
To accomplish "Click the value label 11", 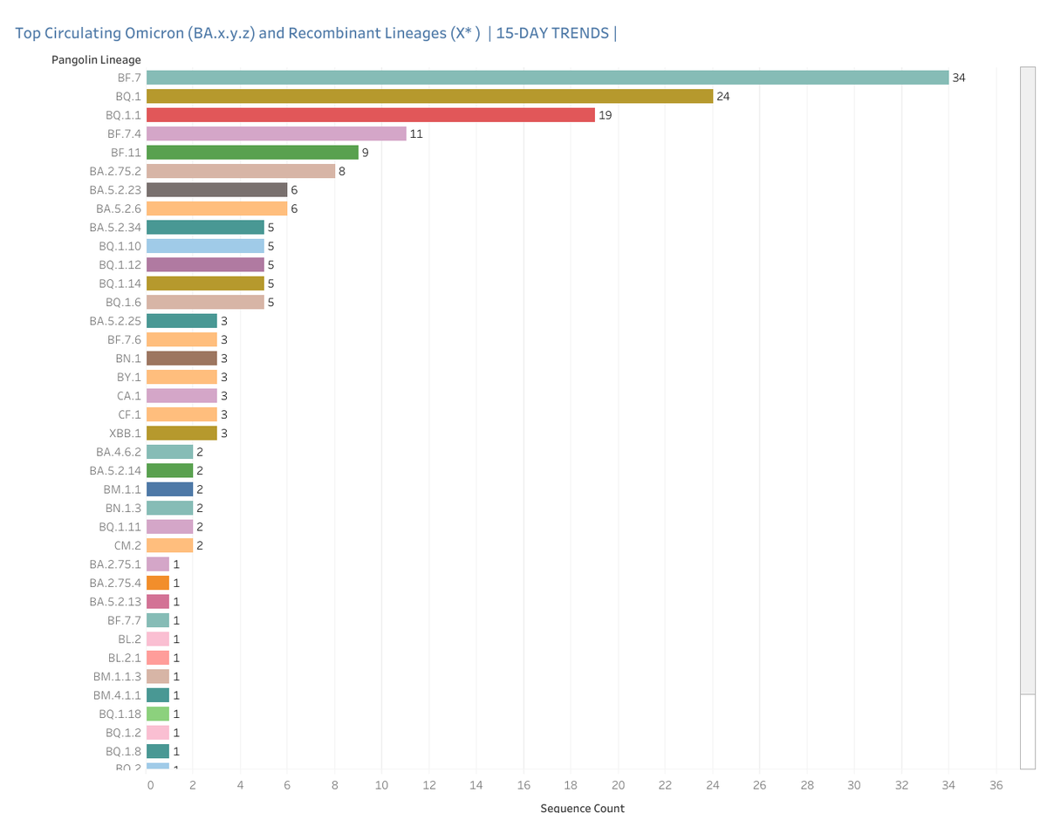I will click(x=416, y=133).
